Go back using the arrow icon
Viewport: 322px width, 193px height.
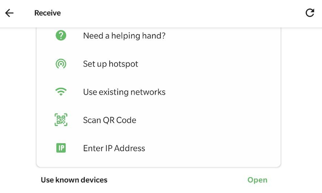click(9, 13)
